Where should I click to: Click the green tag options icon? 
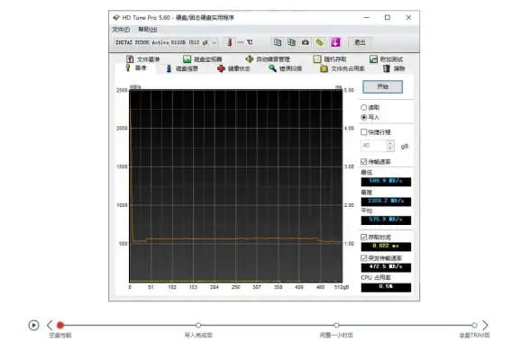319,42
